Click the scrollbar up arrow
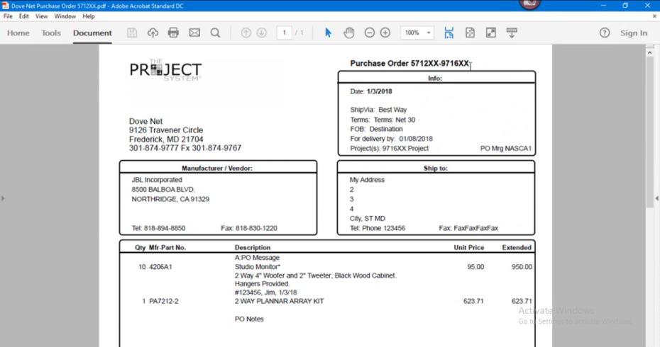660x347 pixels. (650, 53)
